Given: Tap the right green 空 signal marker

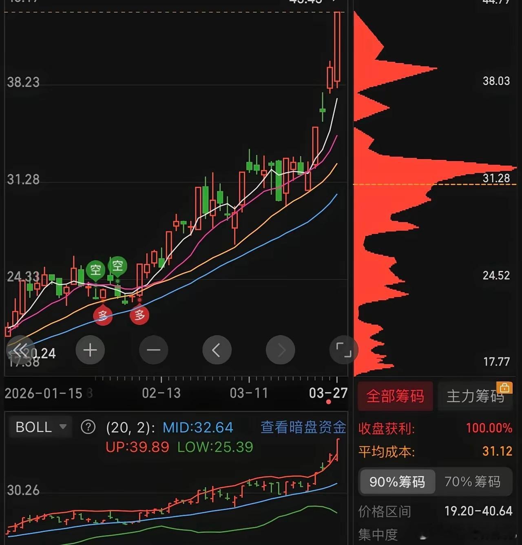Looking at the screenshot, I should 117,266.
